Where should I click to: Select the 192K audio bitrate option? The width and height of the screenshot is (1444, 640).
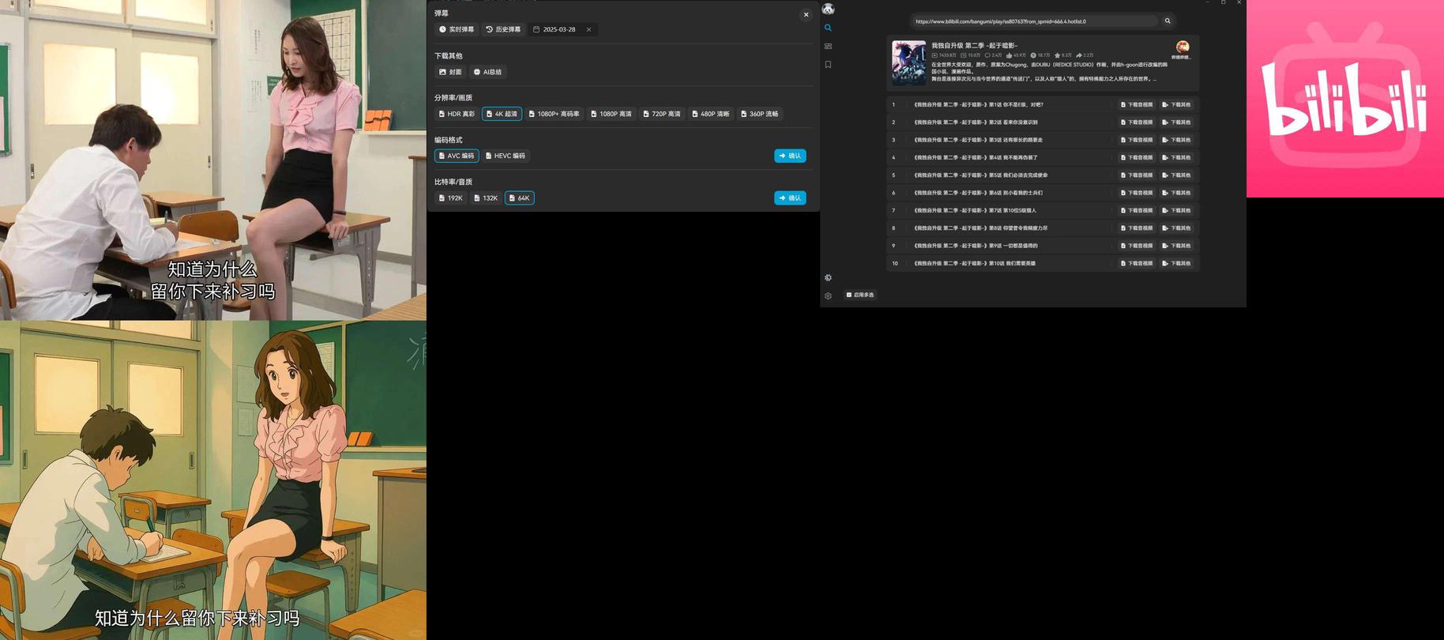(x=451, y=198)
